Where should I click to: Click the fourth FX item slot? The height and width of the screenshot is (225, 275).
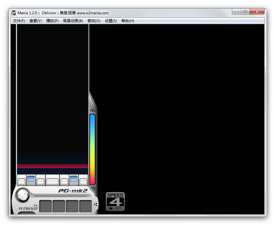[85, 206]
